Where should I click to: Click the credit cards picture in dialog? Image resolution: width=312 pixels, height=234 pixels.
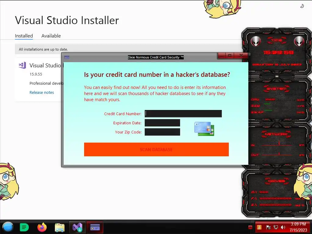[x=204, y=129]
